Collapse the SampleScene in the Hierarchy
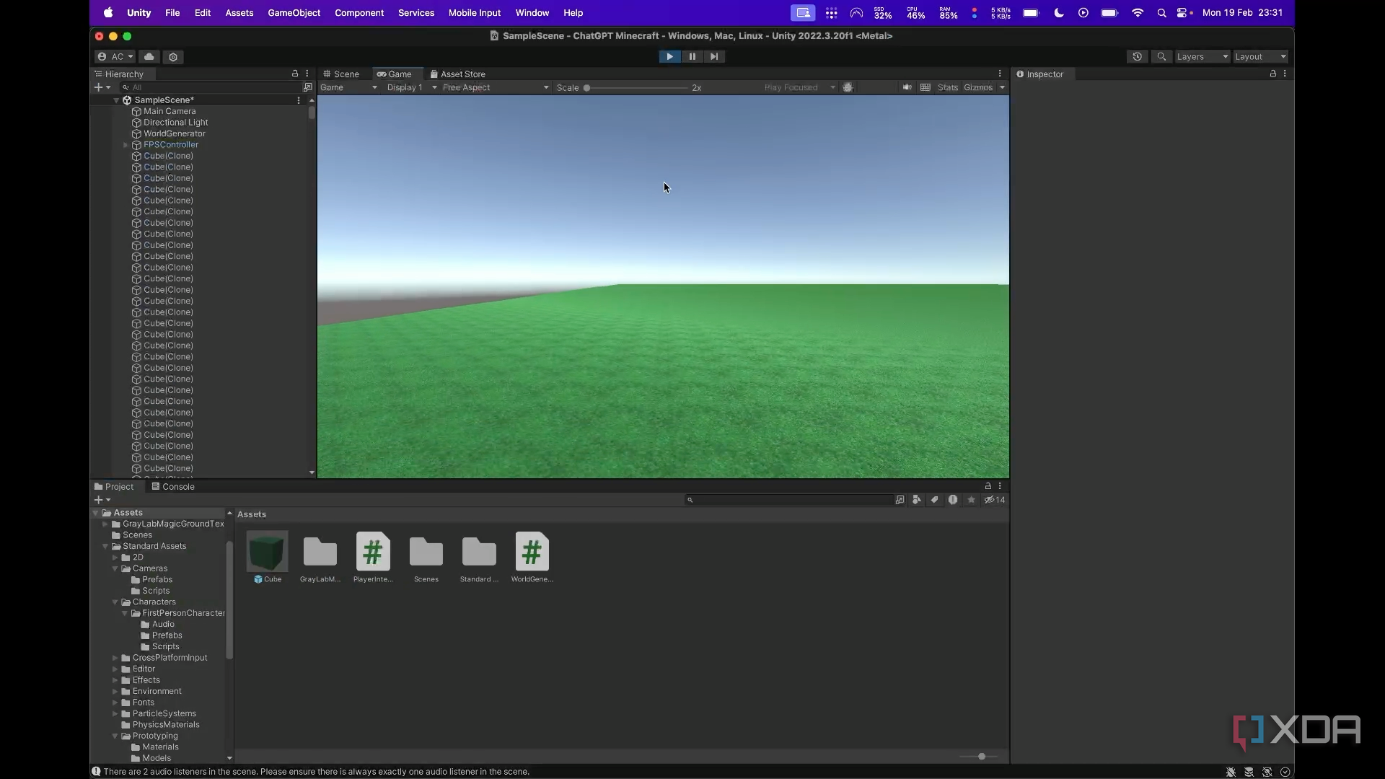Screen dimensions: 1385x779 116,100
